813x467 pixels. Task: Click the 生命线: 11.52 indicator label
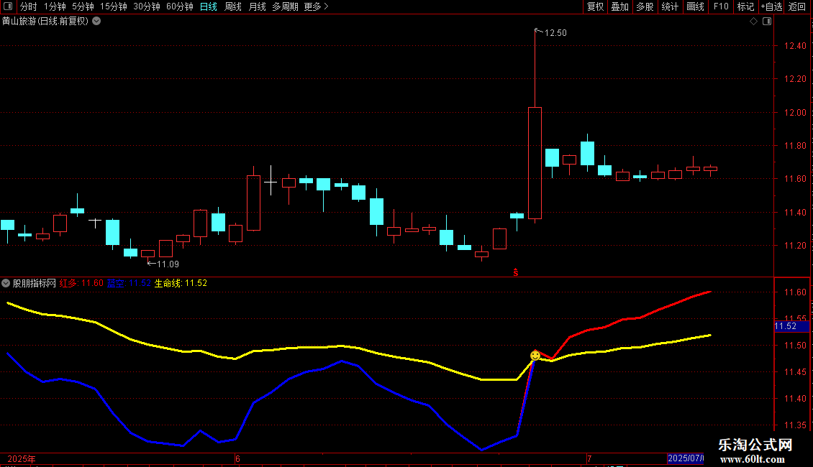(x=181, y=283)
